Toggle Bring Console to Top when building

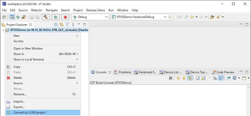pos(221,78)
